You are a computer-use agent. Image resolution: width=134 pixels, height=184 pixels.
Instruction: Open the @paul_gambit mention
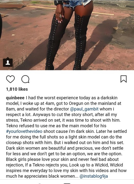[84, 109]
